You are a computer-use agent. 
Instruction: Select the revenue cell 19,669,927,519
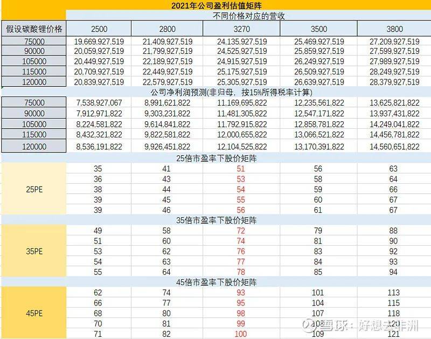(99, 41)
